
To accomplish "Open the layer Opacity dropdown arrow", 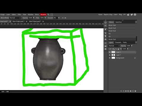I will tap(132, 46).
